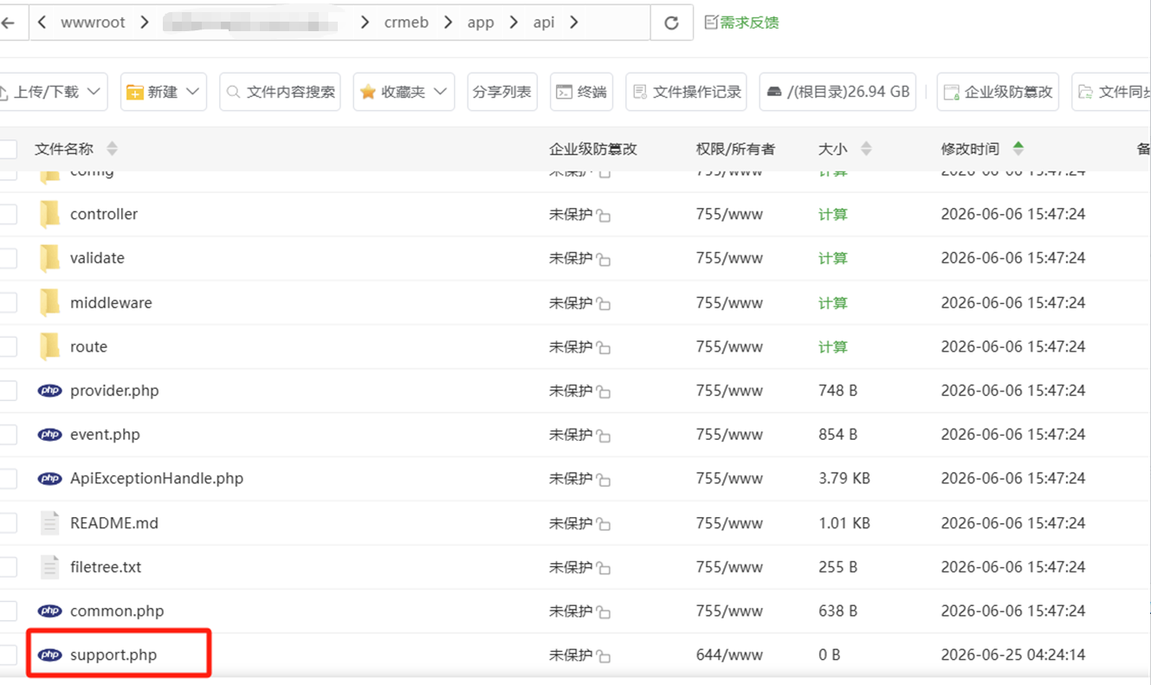1151x685 pixels.
Task: Click 计算 for the controller folder
Action: pos(833,214)
